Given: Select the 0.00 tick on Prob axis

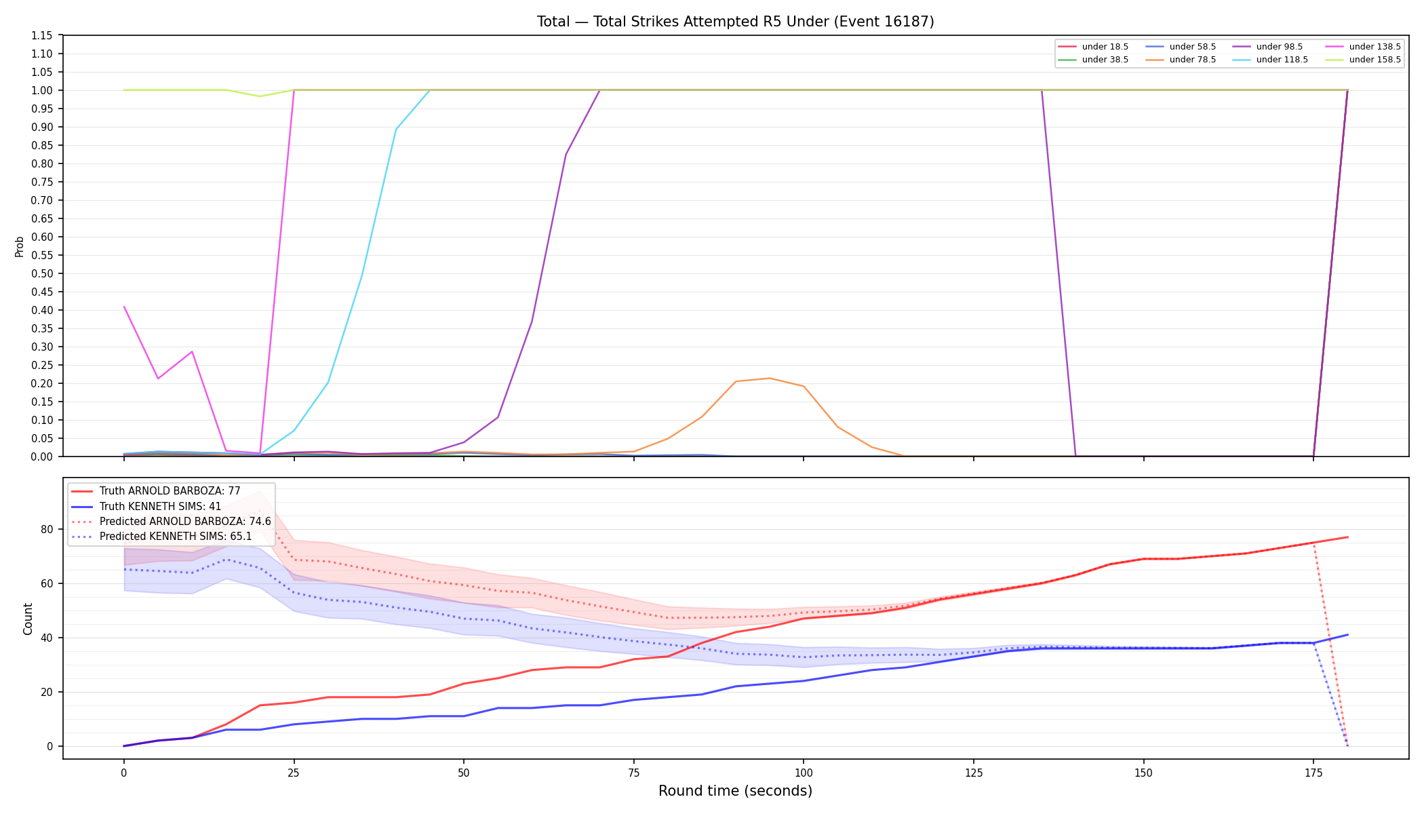Looking at the screenshot, I should (43, 457).
